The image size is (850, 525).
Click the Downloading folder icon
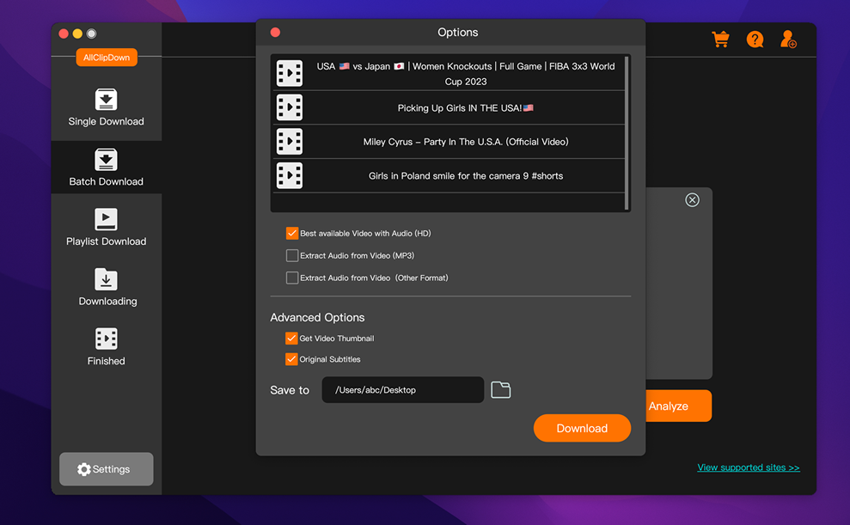pyautogui.click(x=107, y=279)
